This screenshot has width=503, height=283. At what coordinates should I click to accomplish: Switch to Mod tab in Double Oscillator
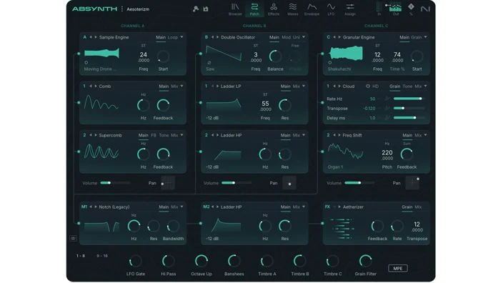(286, 37)
